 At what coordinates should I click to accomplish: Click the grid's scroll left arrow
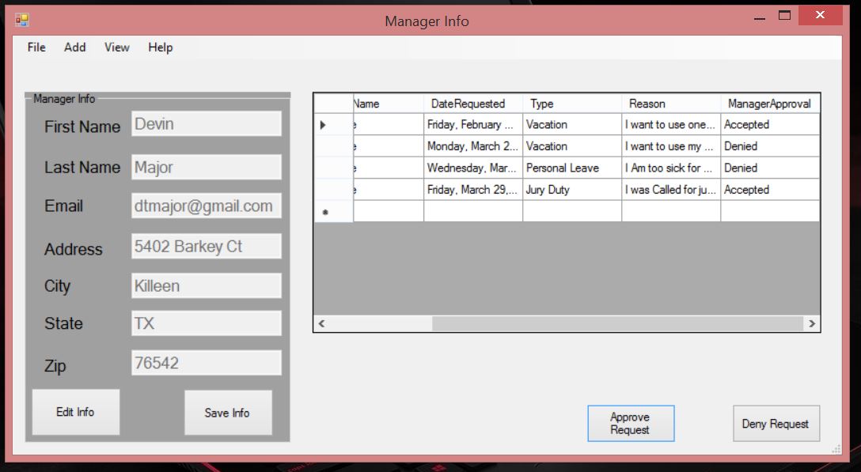(x=321, y=323)
